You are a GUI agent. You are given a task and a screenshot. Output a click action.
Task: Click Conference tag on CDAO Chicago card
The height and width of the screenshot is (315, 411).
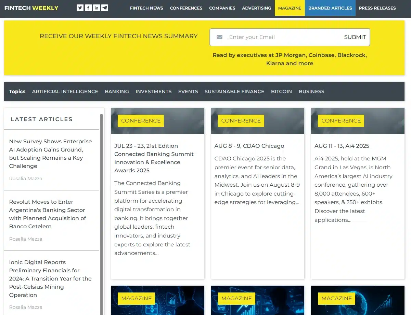pos(241,120)
